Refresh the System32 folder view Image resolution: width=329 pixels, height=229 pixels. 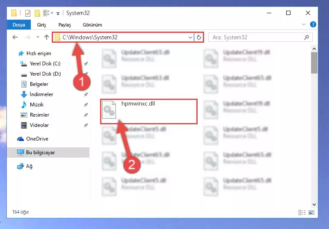pyautogui.click(x=199, y=38)
